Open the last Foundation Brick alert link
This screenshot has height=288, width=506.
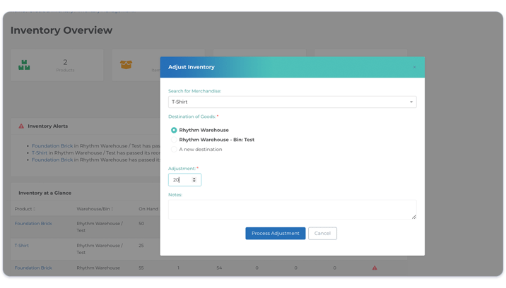pyautogui.click(x=52, y=160)
